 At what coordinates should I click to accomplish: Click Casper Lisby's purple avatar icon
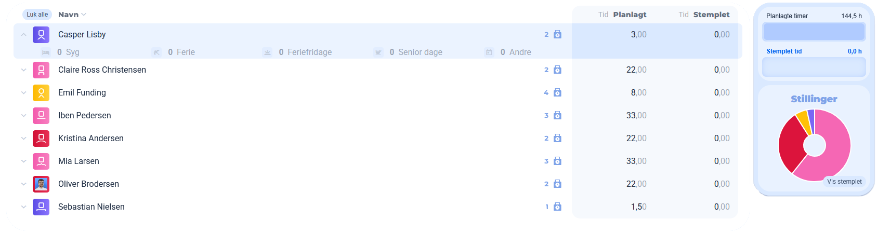pyautogui.click(x=41, y=35)
